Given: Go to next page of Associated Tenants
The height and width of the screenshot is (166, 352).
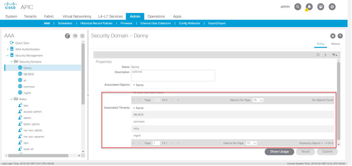Looking at the screenshot, I should coord(171,143).
